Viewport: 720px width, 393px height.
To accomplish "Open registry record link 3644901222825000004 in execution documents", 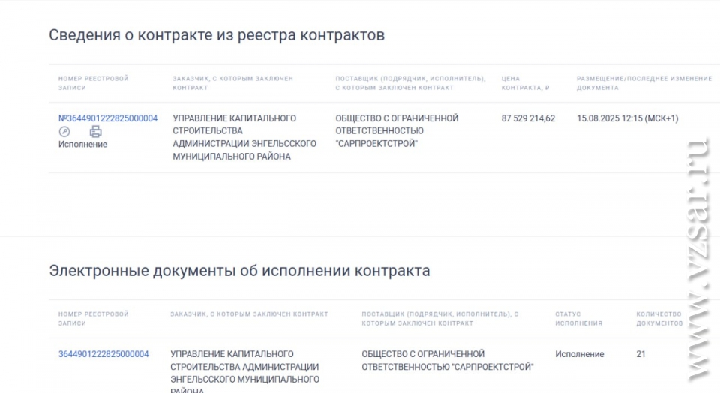I will click(103, 354).
